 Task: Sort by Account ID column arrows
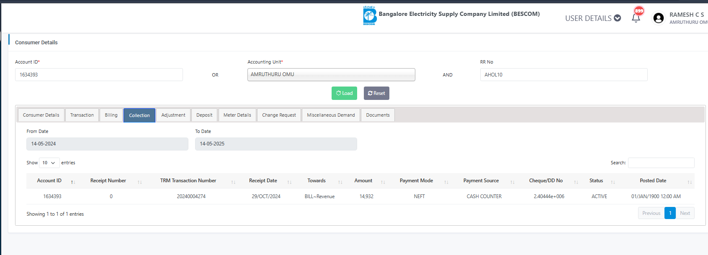(73, 182)
